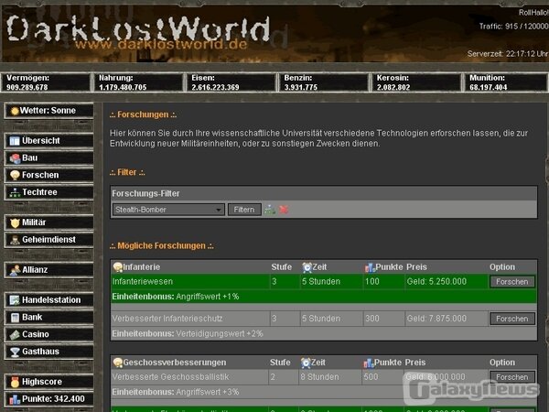Viewport: 549px width, 412px height.
Task: Go to the Militär menu
Action: [49, 222]
